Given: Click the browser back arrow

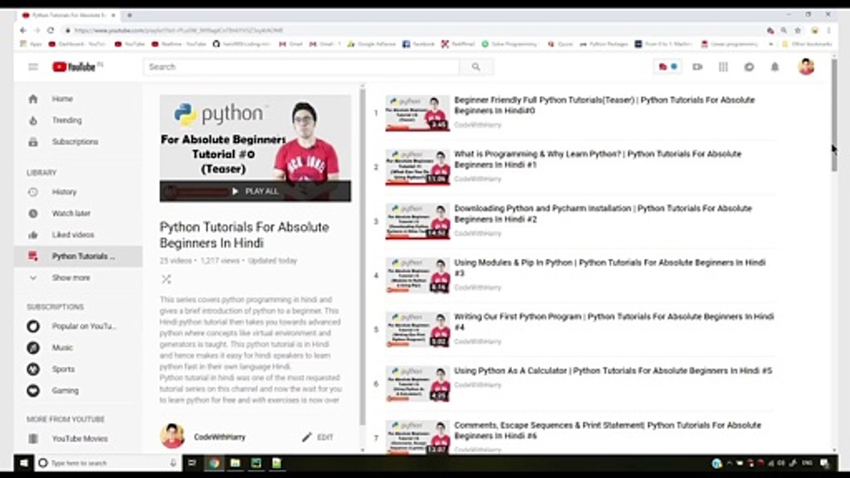Looking at the screenshot, I should [x=23, y=30].
